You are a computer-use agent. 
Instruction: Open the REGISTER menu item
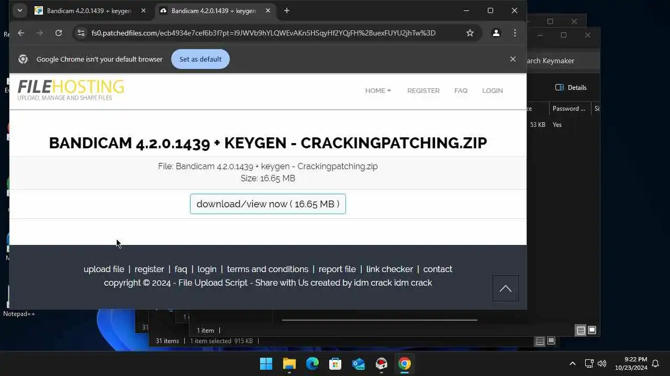[x=423, y=90]
